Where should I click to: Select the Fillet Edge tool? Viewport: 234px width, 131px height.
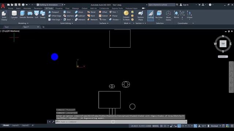[54, 19]
